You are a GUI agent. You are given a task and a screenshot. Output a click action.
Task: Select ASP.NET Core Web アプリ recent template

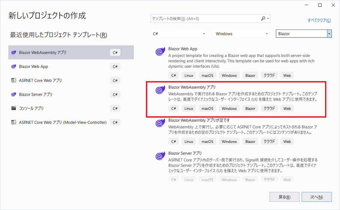[x=71, y=80]
